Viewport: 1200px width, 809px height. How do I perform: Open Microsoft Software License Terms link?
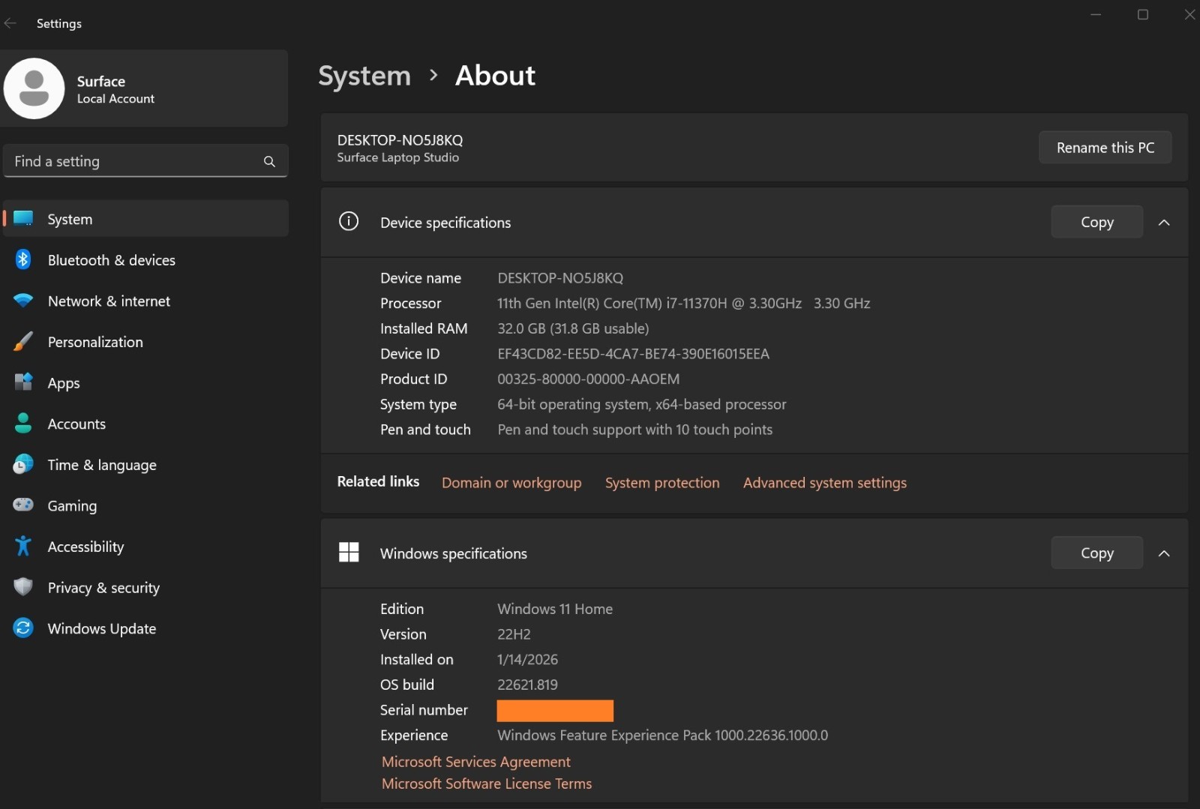[x=487, y=784]
